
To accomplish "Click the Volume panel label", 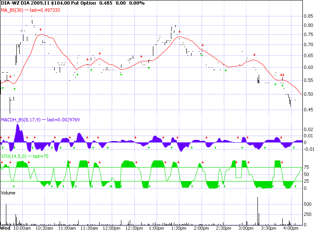I will (x=8, y=192).
